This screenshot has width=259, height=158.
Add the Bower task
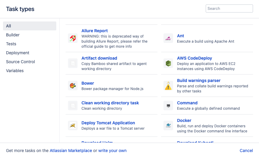pyautogui.click(x=88, y=83)
